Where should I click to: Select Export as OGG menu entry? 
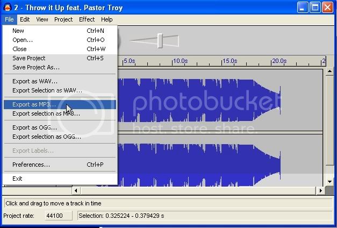(x=34, y=127)
